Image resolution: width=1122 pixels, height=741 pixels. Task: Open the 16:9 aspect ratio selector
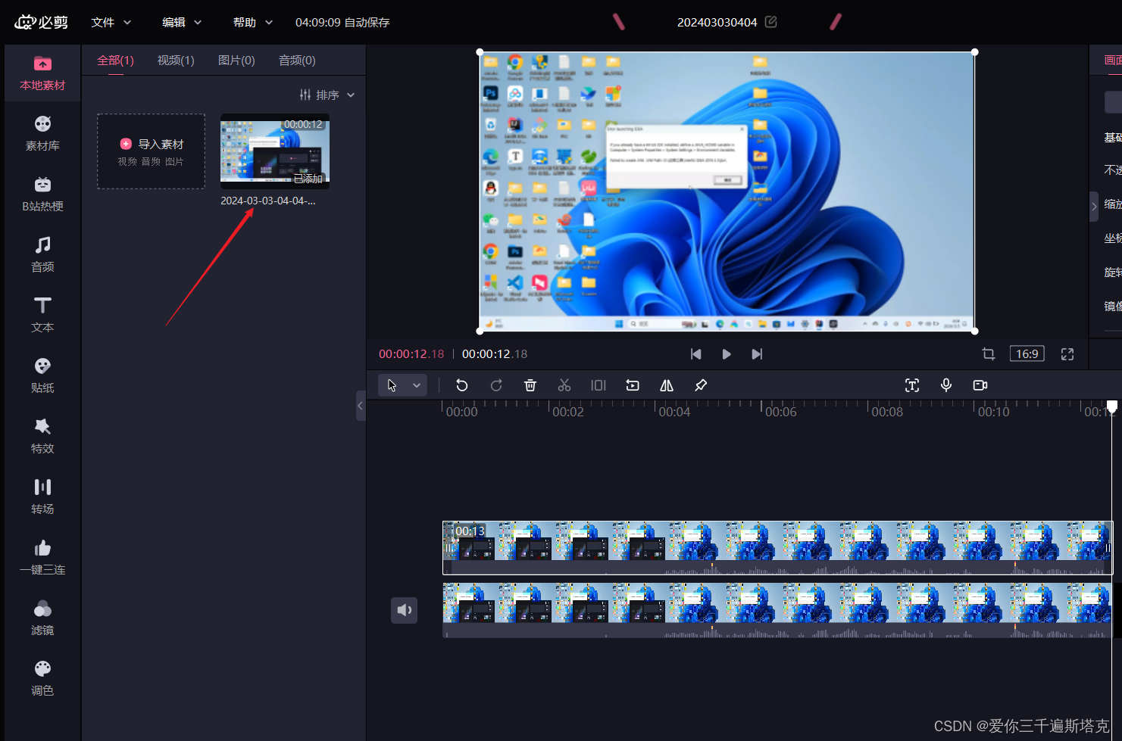point(1027,354)
